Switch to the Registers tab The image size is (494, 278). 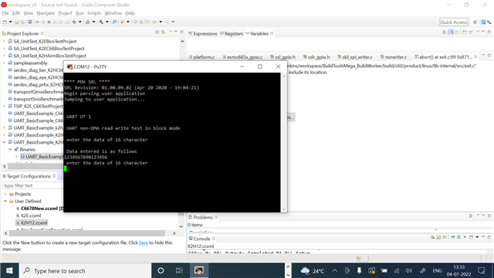232,33
